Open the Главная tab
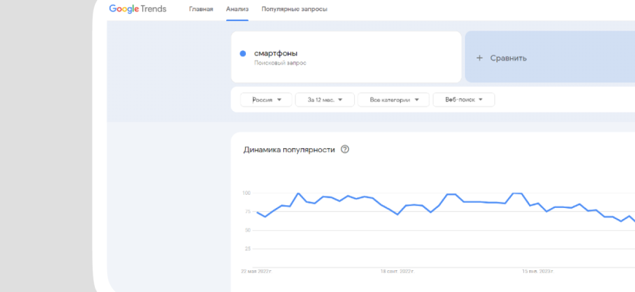 click(x=201, y=9)
